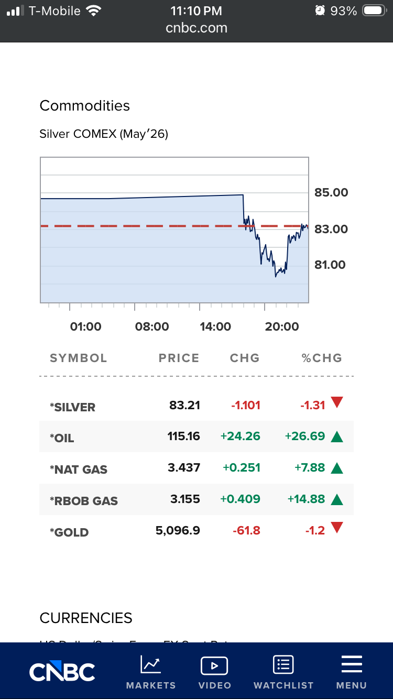Image resolution: width=393 pixels, height=699 pixels.
Task: Tap the Silver COMEX price chart
Action: click(x=174, y=230)
